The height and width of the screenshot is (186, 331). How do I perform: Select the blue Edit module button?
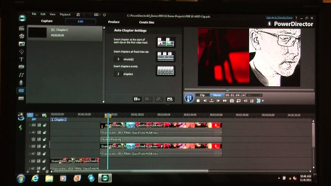coord(80,21)
